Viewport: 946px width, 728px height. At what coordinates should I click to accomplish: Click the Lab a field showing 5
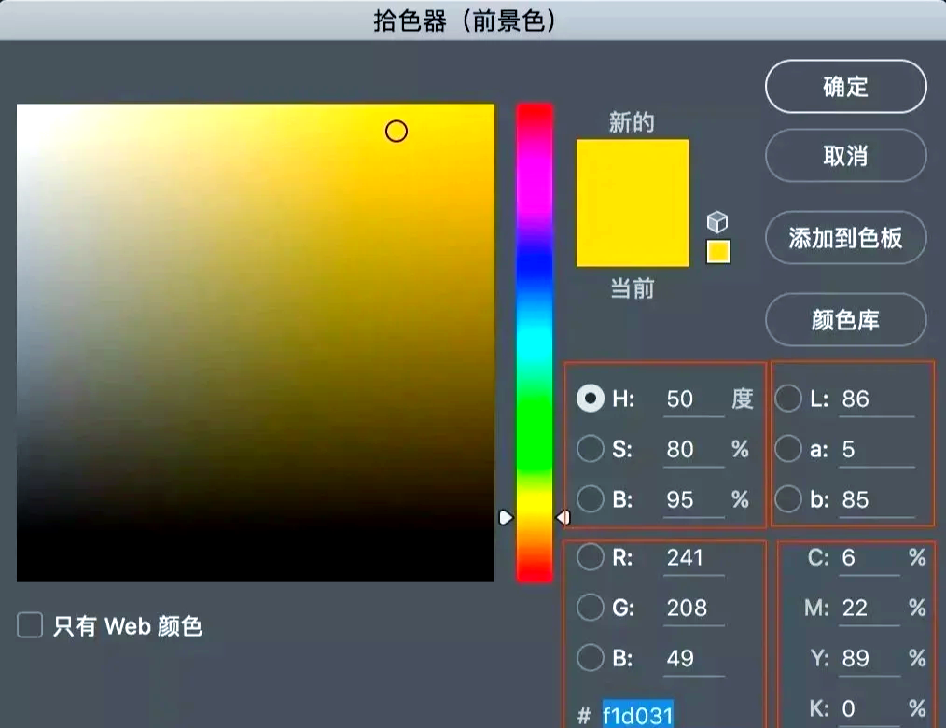(x=876, y=450)
